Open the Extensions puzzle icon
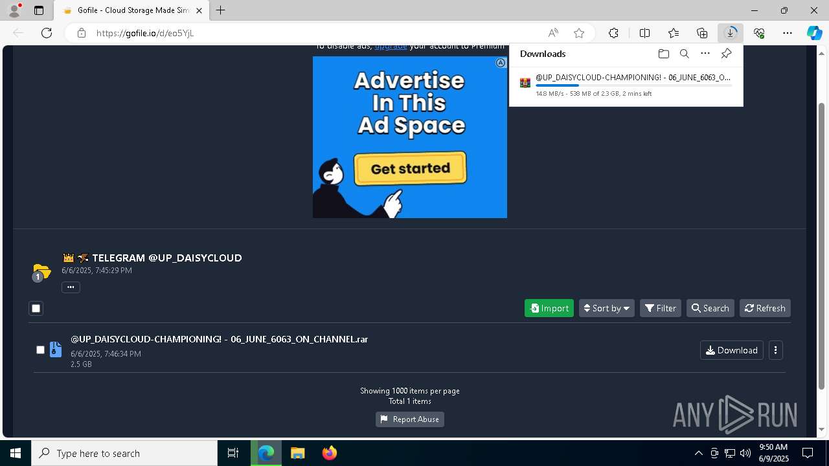Screen dimensions: 829x466 [613, 33]
